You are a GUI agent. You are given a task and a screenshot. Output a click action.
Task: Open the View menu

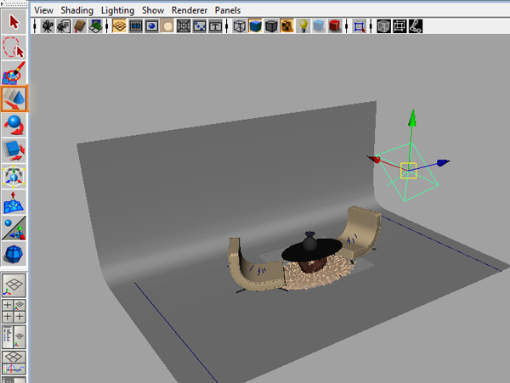pos(43,10)
